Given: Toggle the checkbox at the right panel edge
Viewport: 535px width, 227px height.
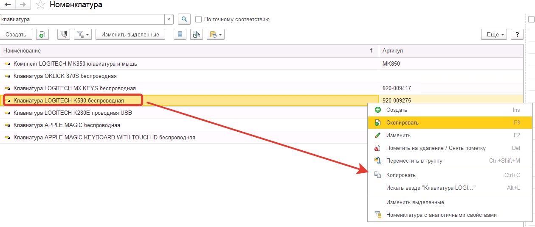Looking at the screenshot, I should [531, 19].
